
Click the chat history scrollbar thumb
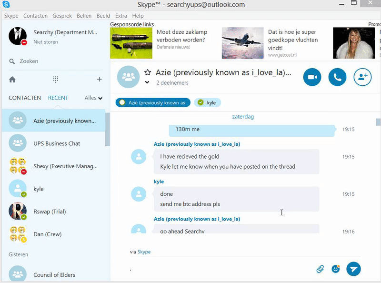coord(378,122)
